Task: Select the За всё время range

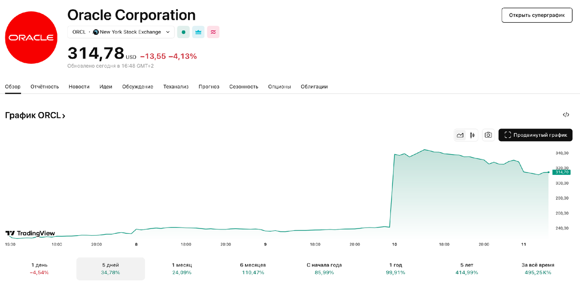Action: [x=537, y=269]
